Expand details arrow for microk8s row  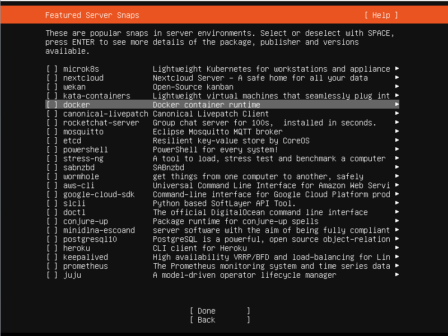click(397, 68)
